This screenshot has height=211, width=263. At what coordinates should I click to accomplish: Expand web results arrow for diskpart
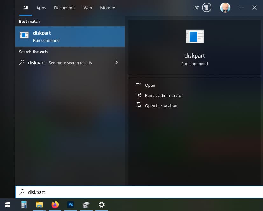(116, 62)
